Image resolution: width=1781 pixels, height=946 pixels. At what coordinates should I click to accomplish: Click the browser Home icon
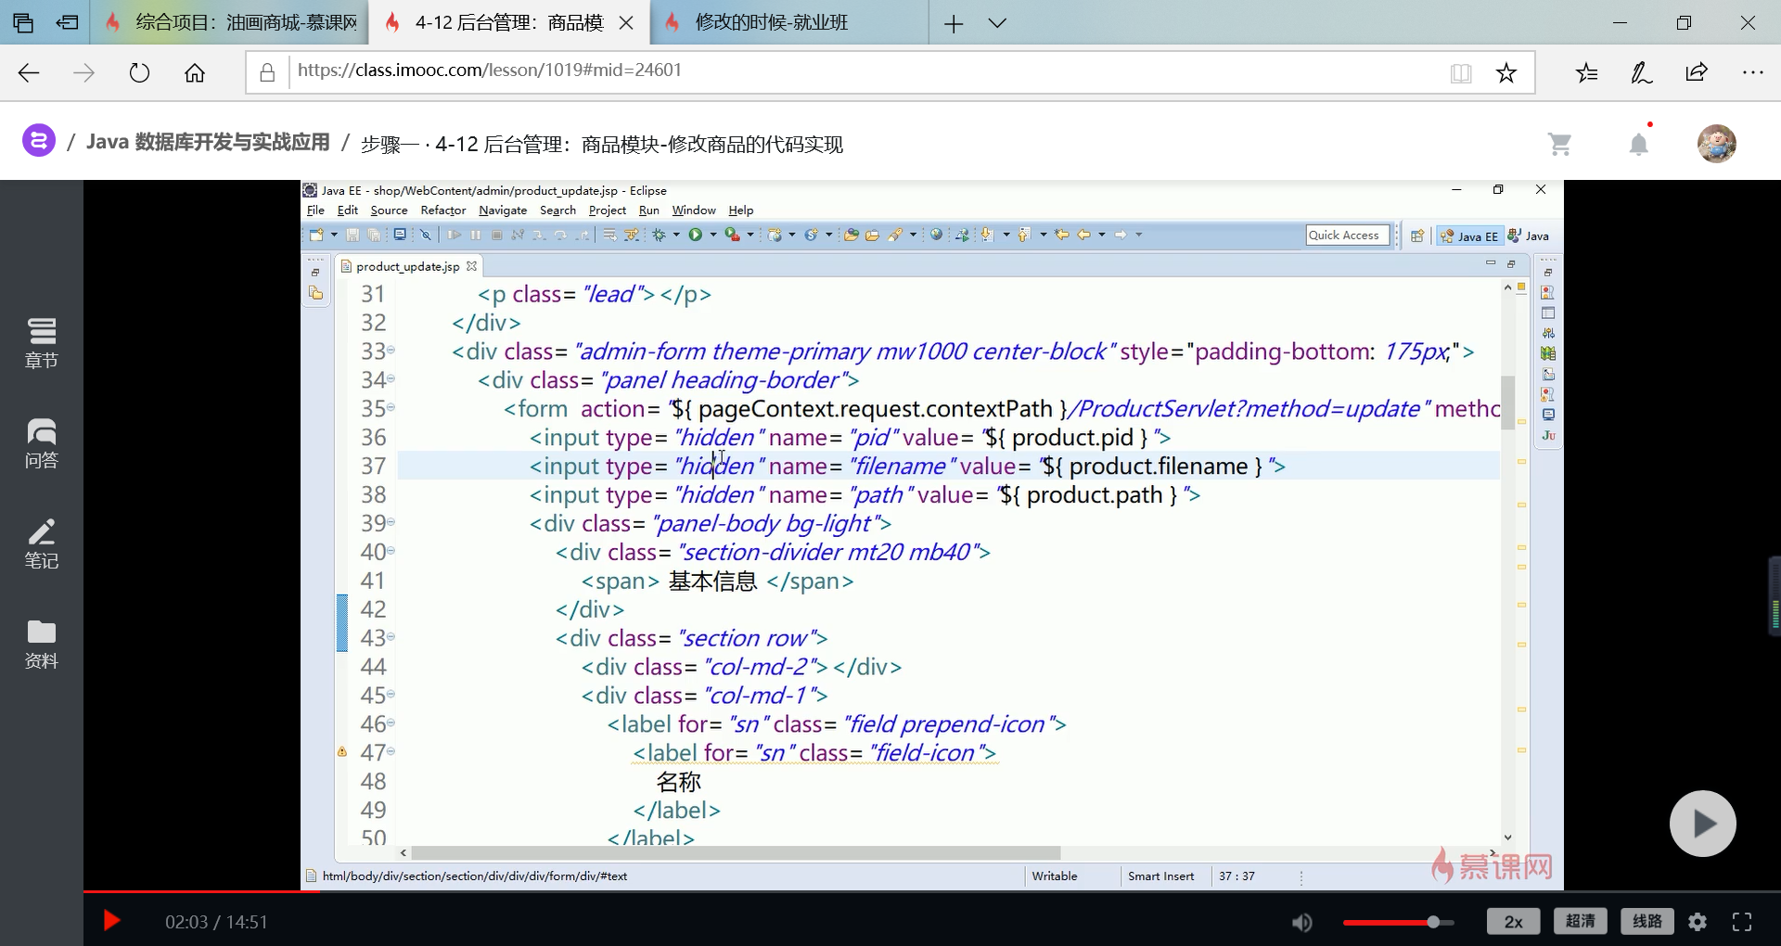pyautogui.click(x=195, y=72)
